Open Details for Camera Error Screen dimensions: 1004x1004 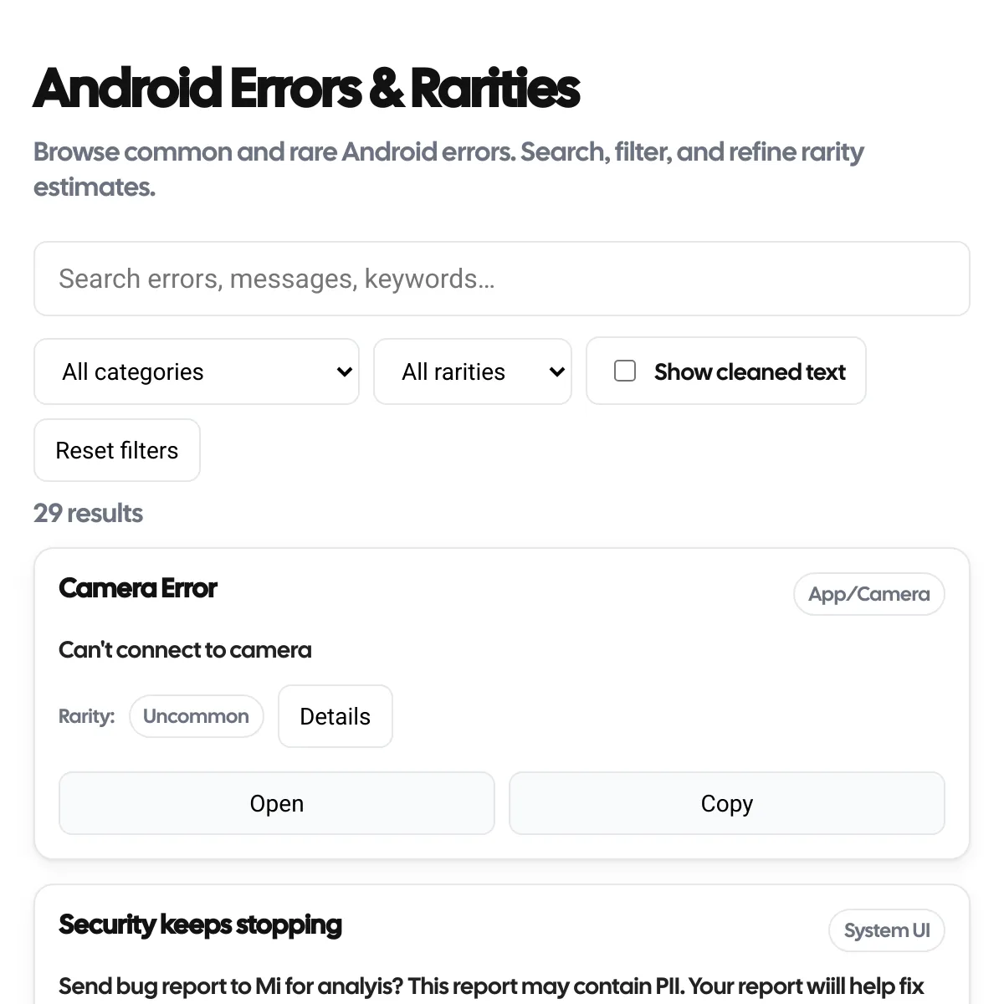[335, 716]
